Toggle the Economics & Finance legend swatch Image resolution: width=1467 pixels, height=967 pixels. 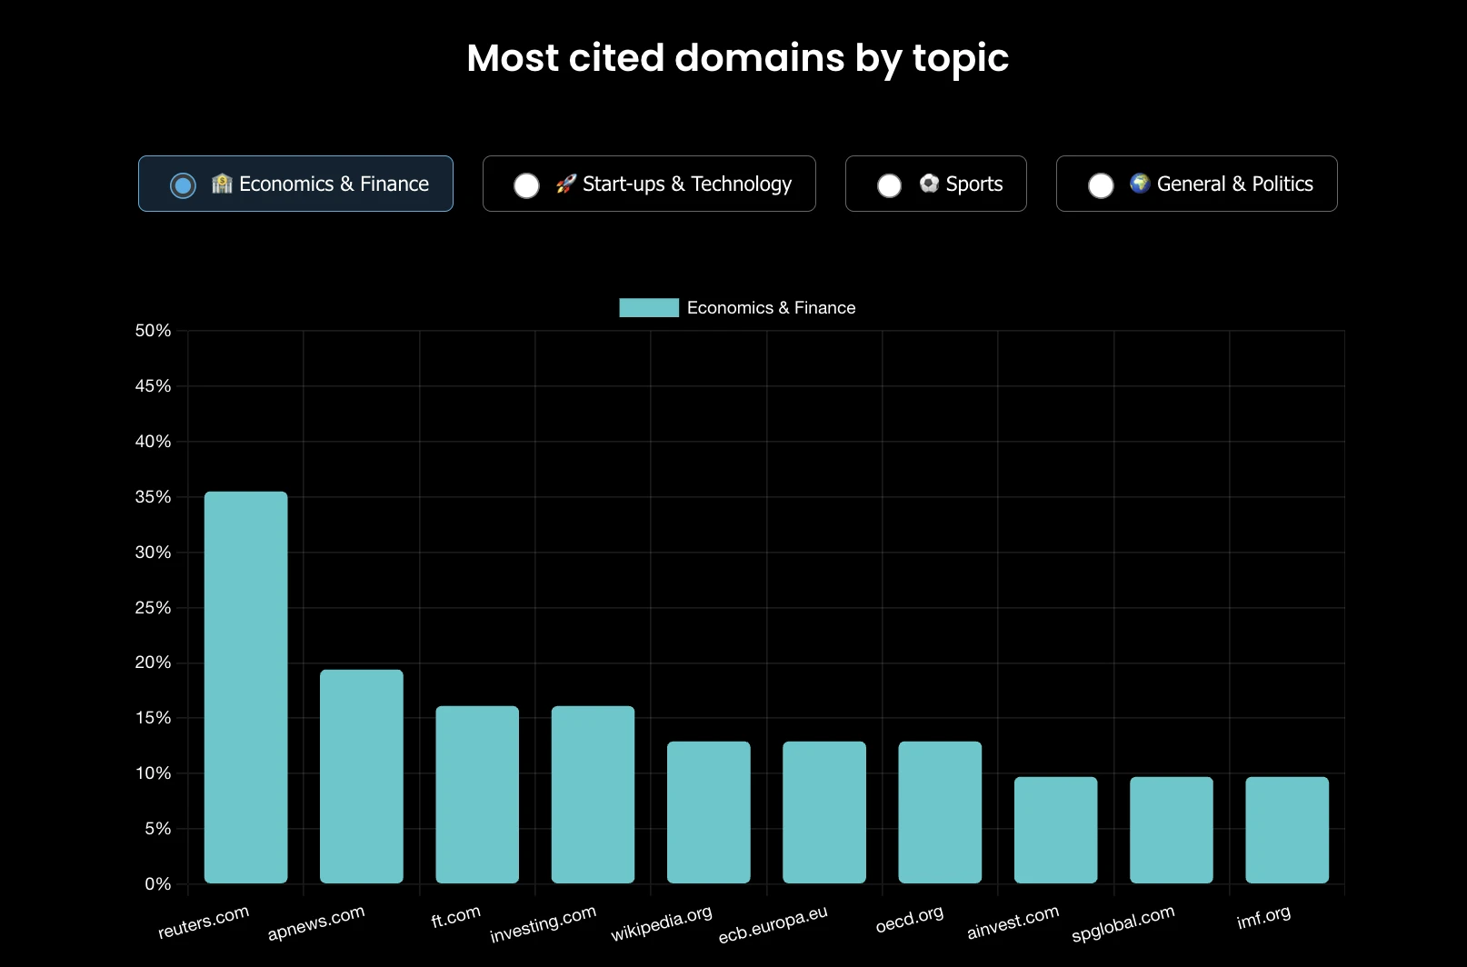pyautogui.click(x=649, y=308)
